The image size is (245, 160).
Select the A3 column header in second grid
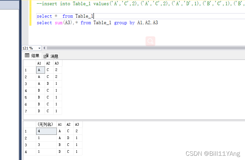(78, 124)
